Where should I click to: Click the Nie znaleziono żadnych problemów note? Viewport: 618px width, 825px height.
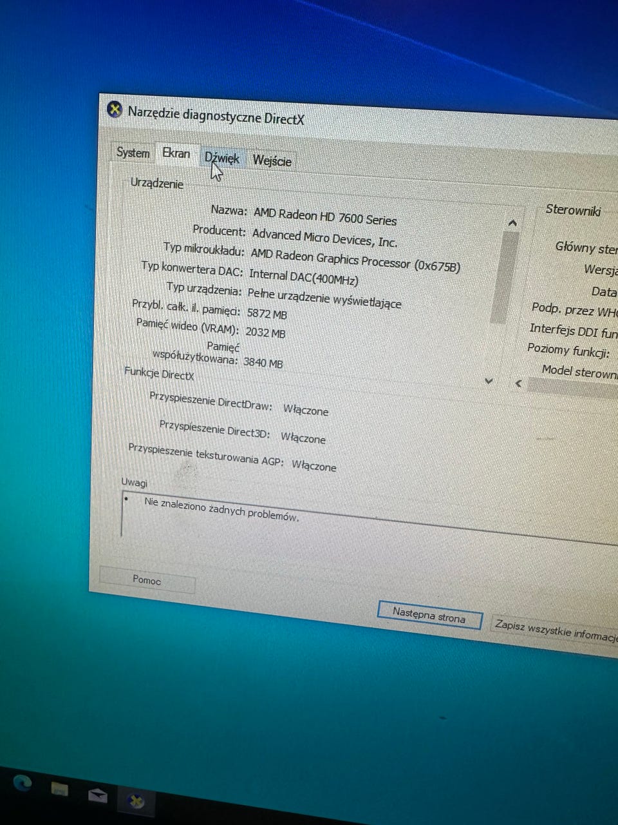tap(221, 509)
